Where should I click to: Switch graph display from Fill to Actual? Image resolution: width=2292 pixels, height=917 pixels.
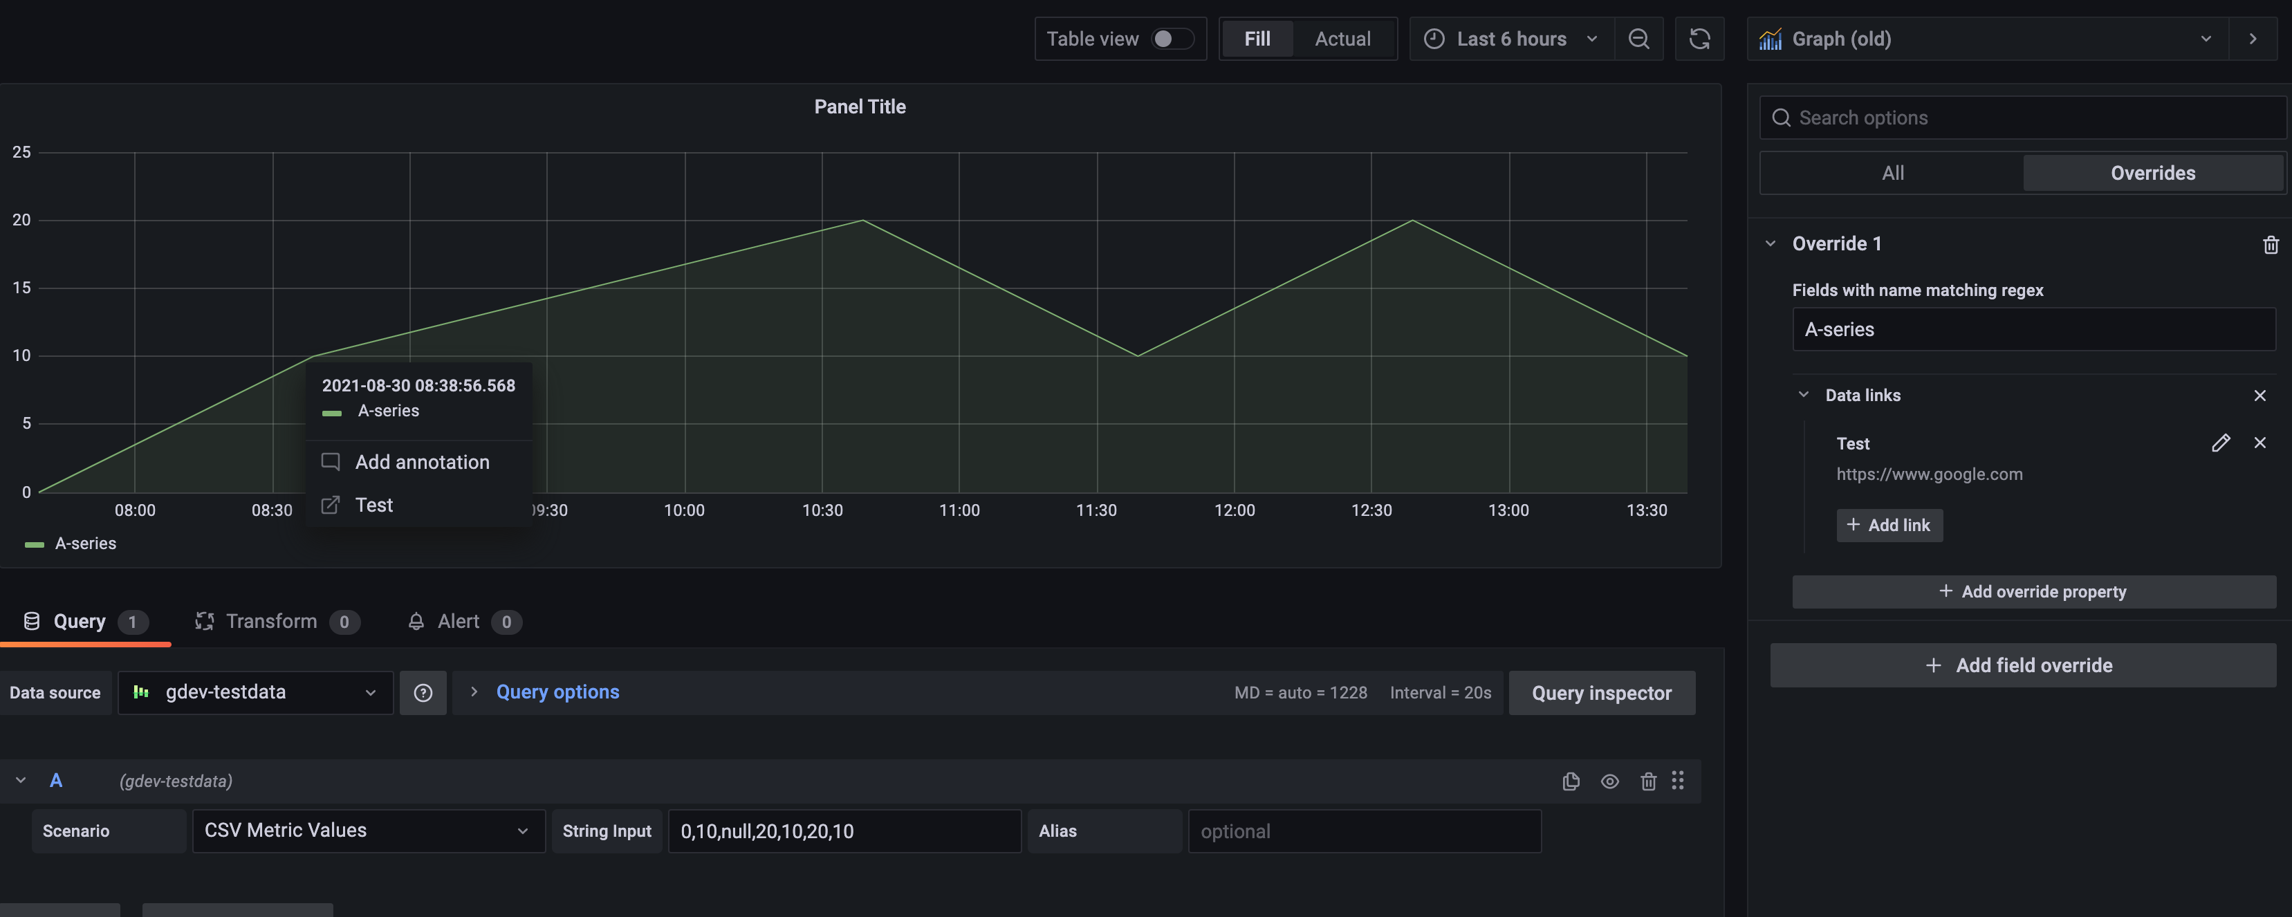pos(1342,38)
